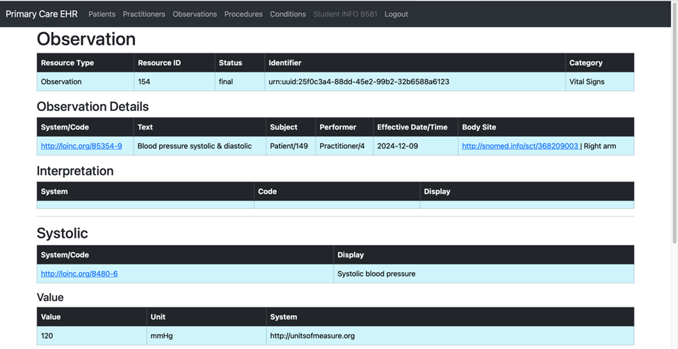Click the 'Category' column header
This screenshot has height=349, width=678.
coord(599,62)
